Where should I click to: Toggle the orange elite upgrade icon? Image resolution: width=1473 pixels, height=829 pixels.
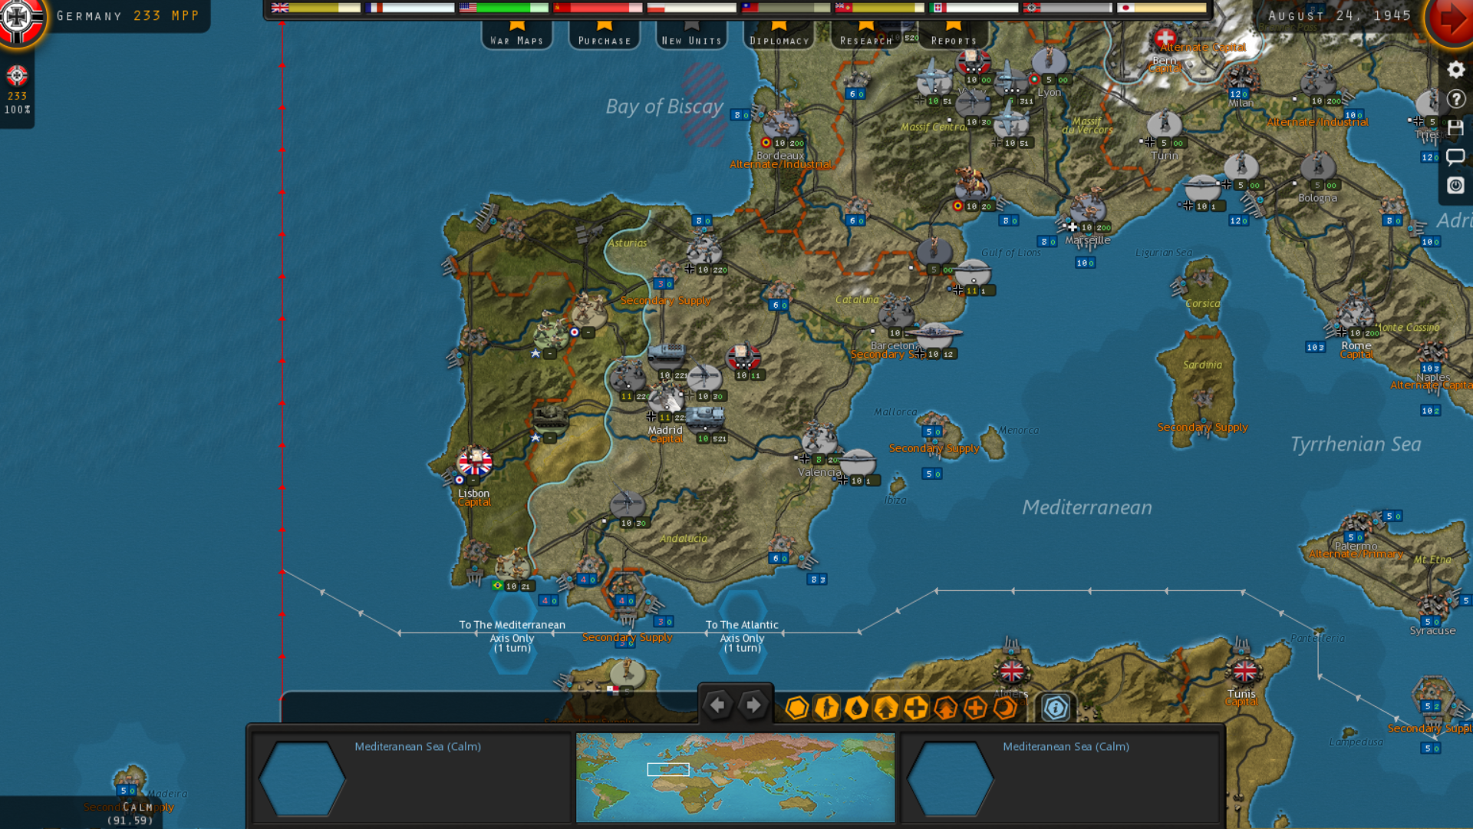945,708
